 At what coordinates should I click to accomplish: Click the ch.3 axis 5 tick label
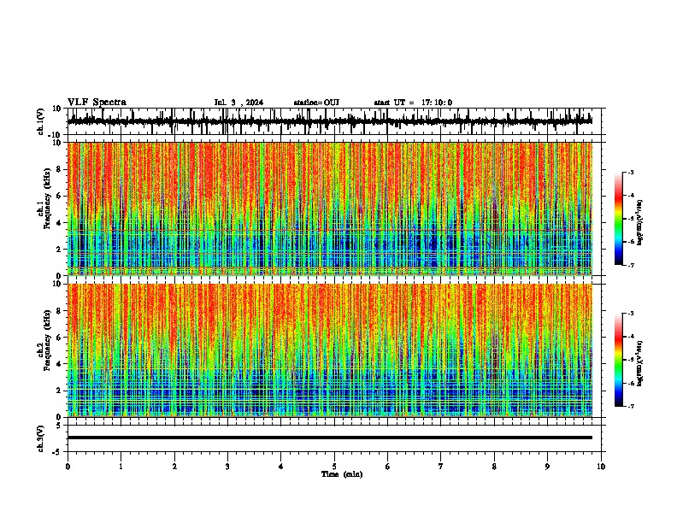[x=59, y=426]
